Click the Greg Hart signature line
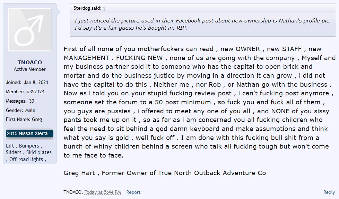339x199 pixels. click(x=165, y=173)
